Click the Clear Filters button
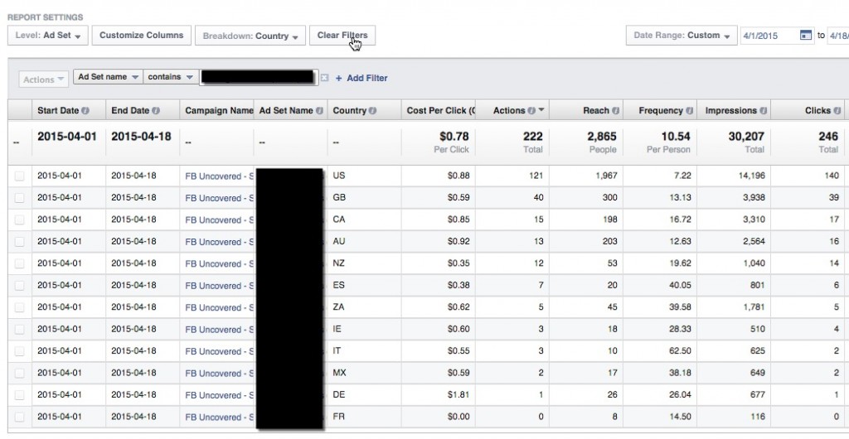 coord(342,35)
